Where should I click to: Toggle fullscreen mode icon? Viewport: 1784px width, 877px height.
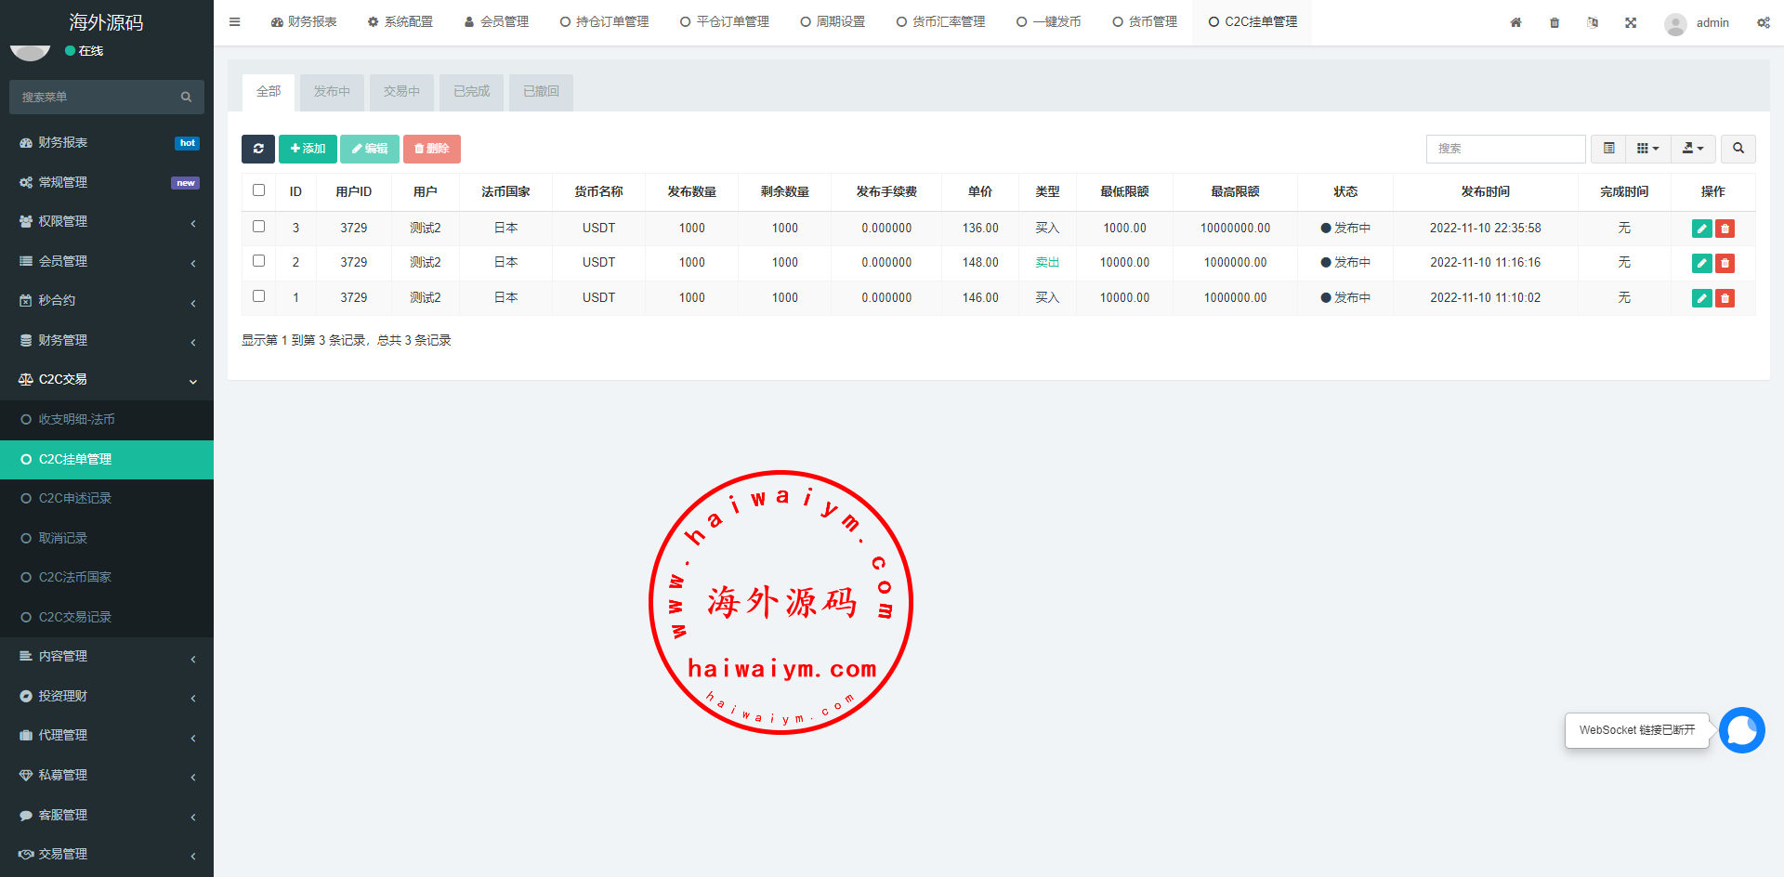click(x=1631, y=22)
